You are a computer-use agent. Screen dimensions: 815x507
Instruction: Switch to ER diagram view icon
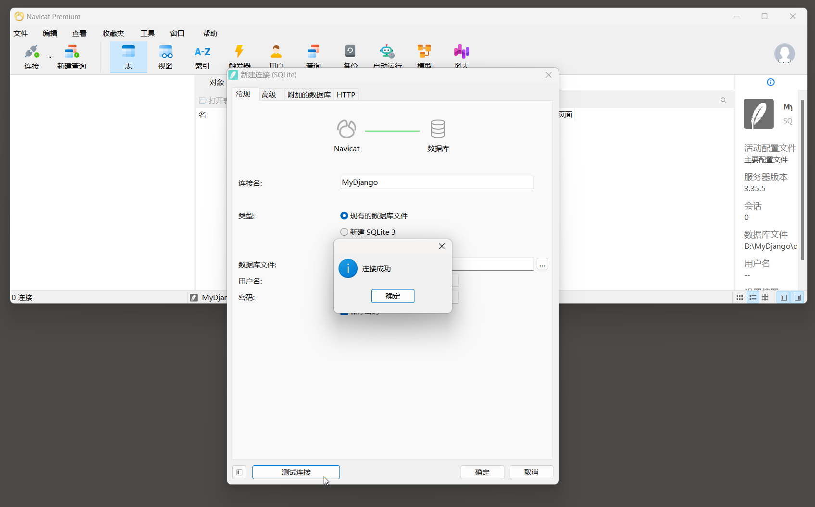point(765,298)
